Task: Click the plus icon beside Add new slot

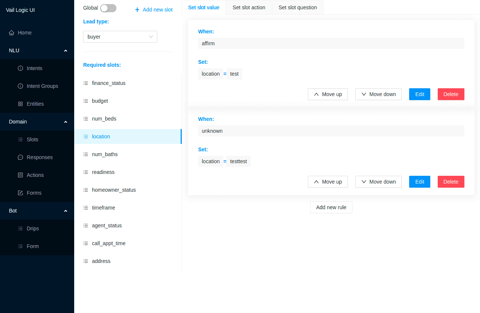Action: pyautogui.click(x=137, y=10)
